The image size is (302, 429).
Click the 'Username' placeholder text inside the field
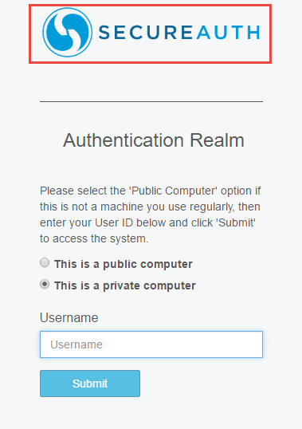(76, 344)
